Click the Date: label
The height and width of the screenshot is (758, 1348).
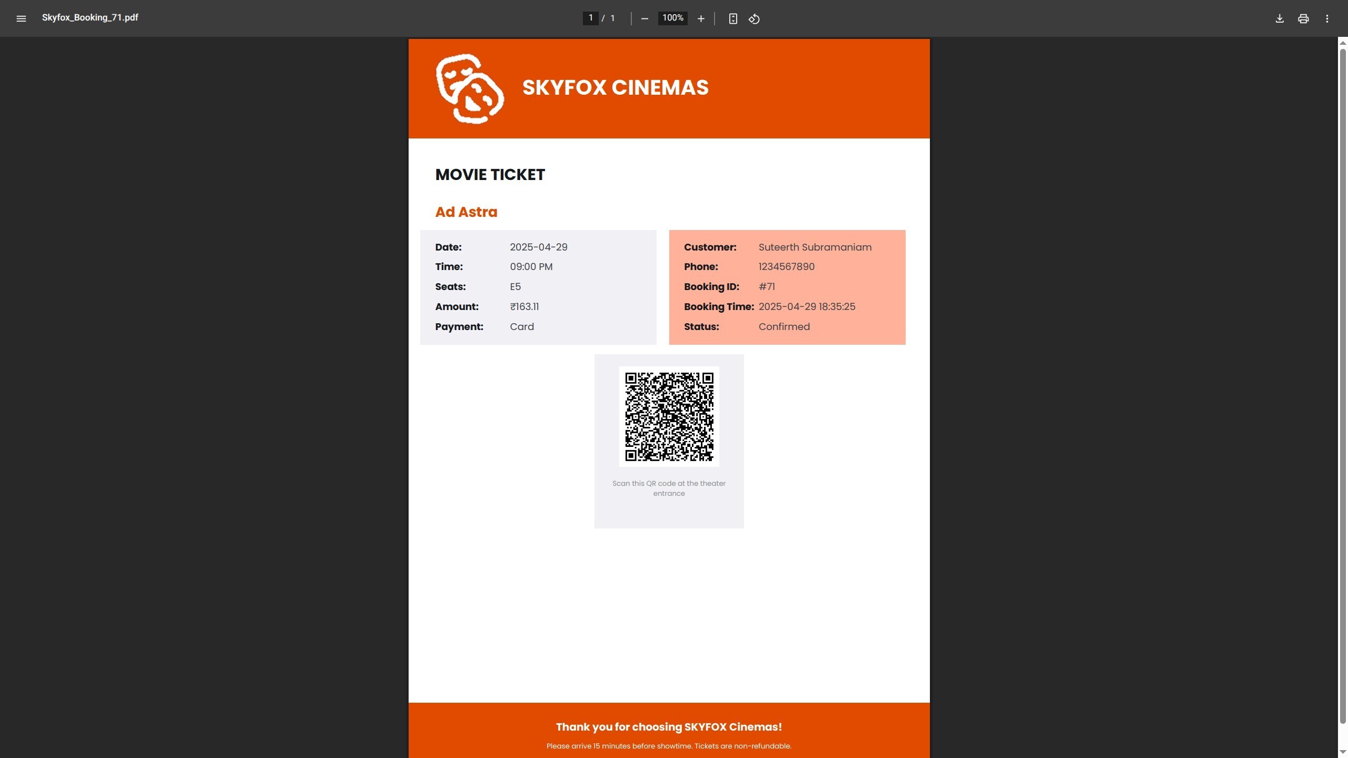coord(448,247)
